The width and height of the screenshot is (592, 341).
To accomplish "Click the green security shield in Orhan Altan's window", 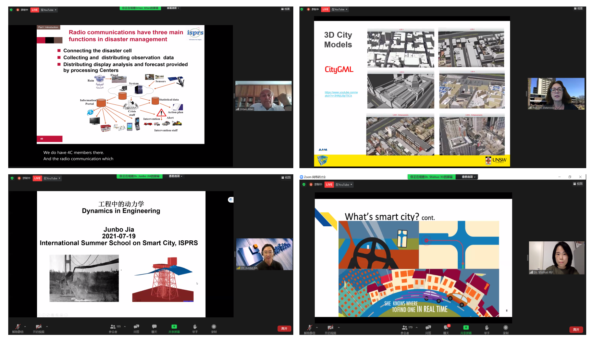I will click(x=11, y=10).
